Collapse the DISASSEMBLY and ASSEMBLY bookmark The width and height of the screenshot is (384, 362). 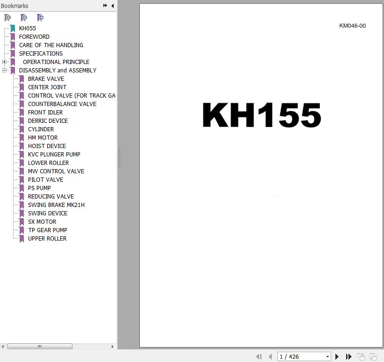point(4,70)
